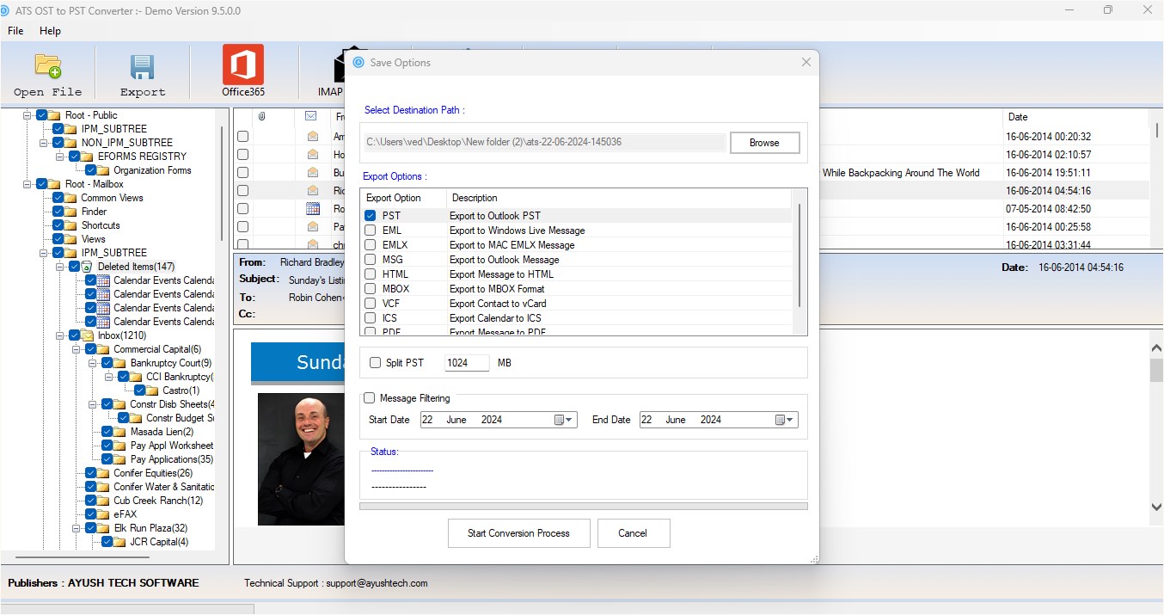The image size is (1164, 615).
Task: Collapse the Elk Run Plaza(32) node
Action: [x=77, y=528]
